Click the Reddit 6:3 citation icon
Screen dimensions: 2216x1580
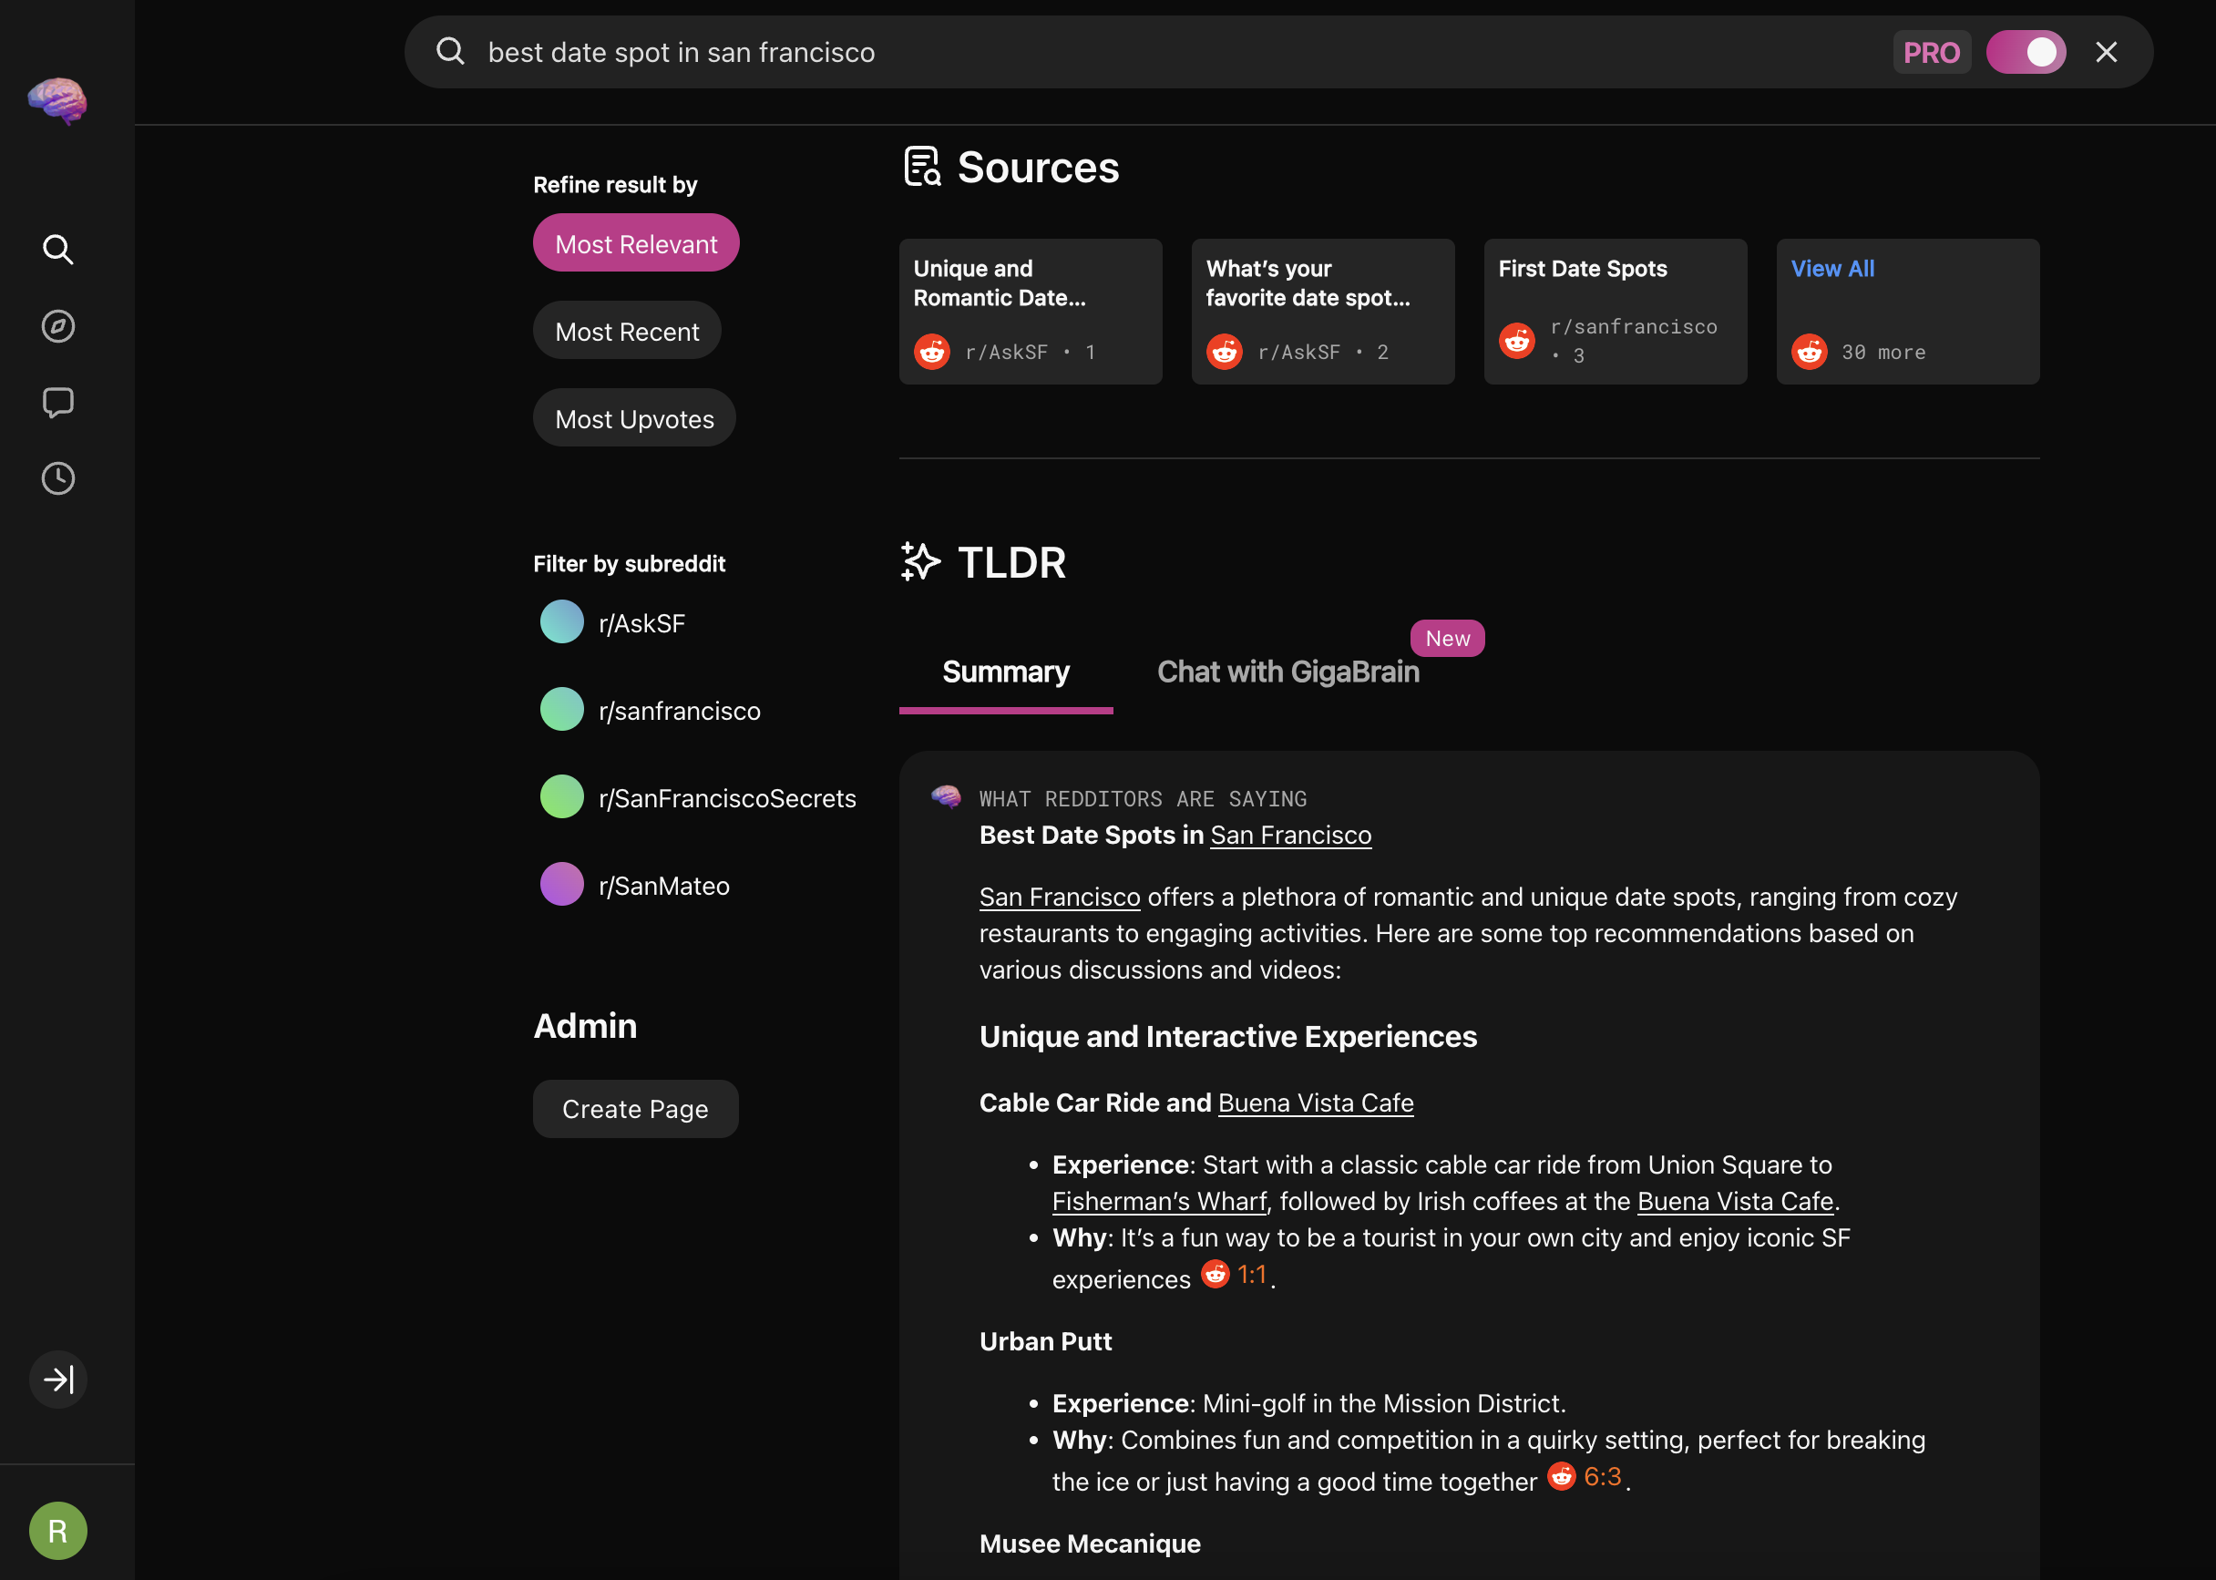[1562, 1476]
